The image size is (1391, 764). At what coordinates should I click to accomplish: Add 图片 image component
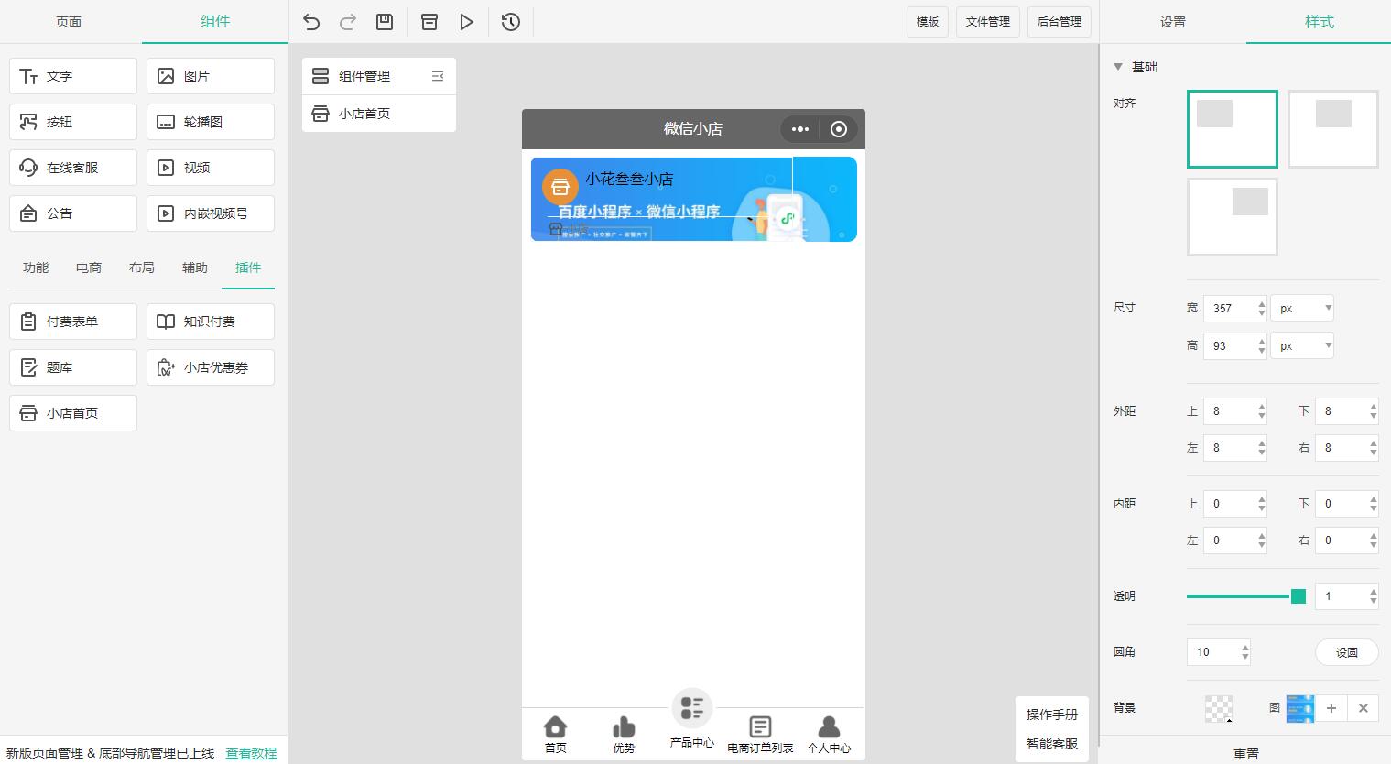point(211,76)
